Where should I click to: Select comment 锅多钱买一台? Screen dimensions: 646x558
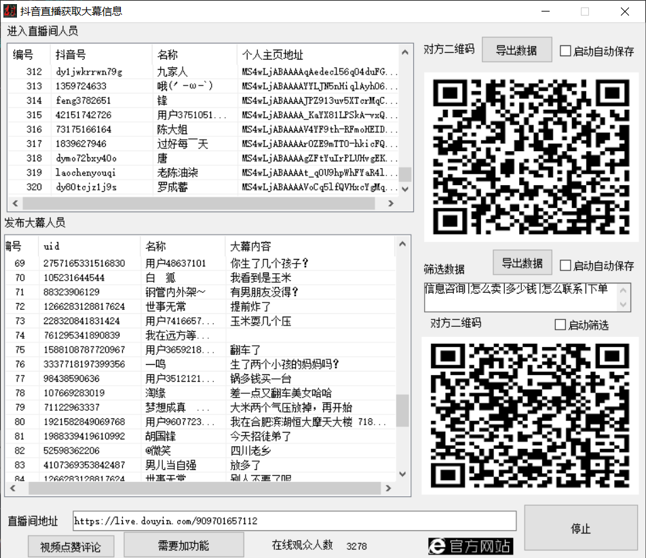[x=200, y=378]
